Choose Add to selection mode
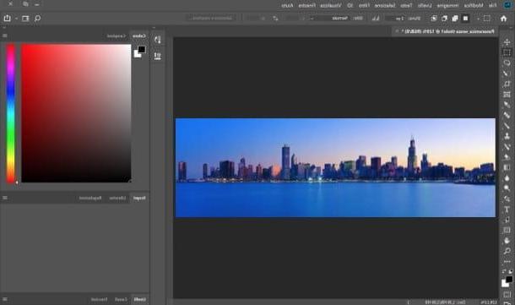515x305 pixels. point(455,19)
